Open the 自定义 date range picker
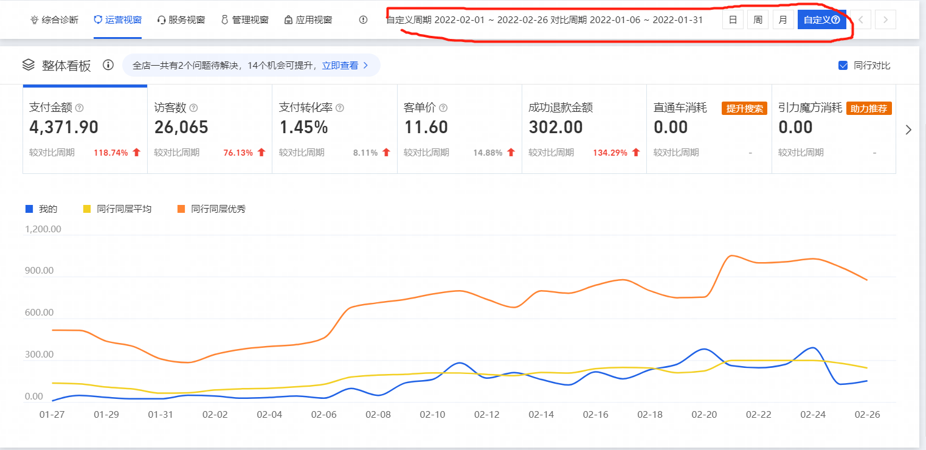 point(821,19)
